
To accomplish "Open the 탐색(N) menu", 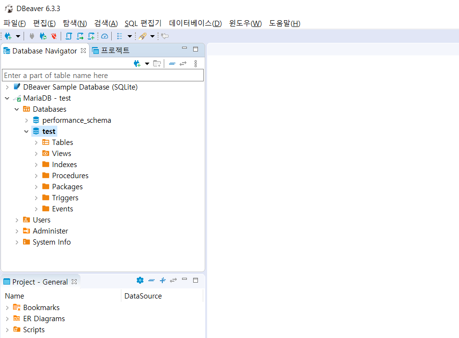I will tap(75, 24).
